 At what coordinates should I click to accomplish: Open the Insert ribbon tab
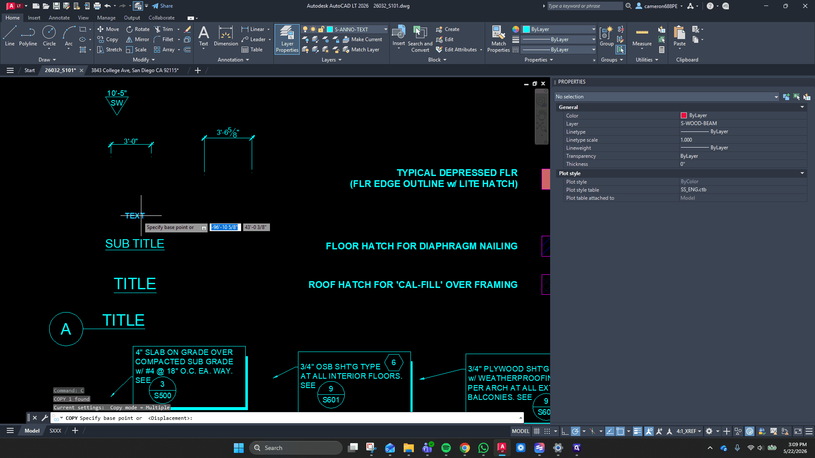coord(34,18)
